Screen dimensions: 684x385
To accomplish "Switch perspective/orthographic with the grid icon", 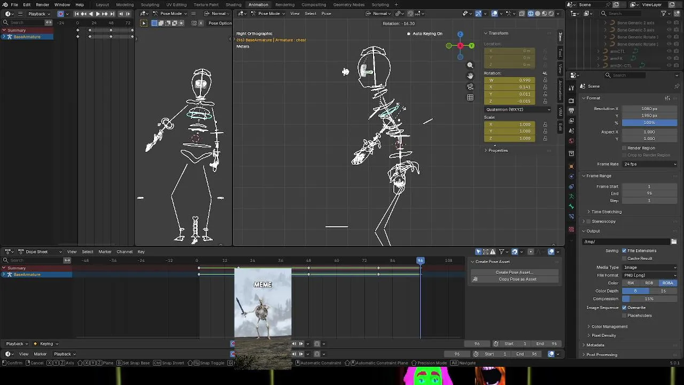I will (x=470, y=97).
